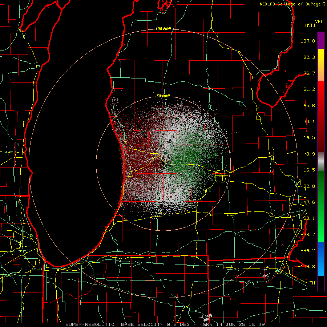Select the 107.8 legend value

click(308, 41)
